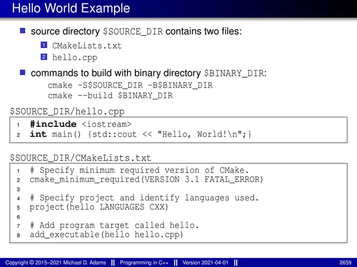Screen dimensions: 357x267
Task: Click 'Programming in C++' in the footer
Action: tap(144, 263)
